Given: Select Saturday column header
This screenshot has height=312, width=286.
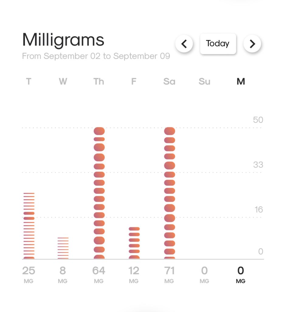Looking at the screenshot, I should click(169, 82).
